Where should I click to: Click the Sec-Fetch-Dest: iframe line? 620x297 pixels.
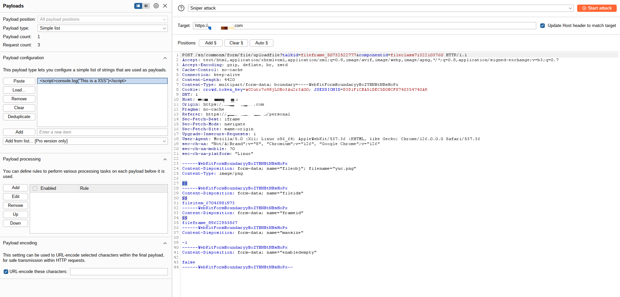(x=211, y=119)
